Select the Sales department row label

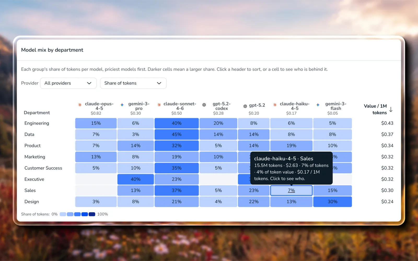pos(30,191)
